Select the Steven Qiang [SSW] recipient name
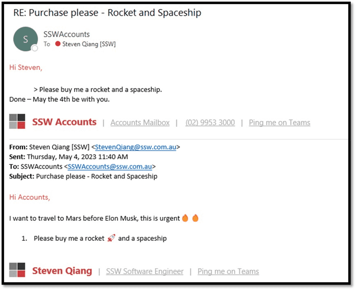The width and height of the screenshot is (356, 290). 89,44
